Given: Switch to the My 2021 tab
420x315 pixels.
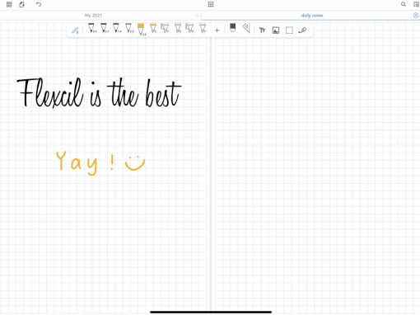Looking at the screenshot, I should 93,16.
